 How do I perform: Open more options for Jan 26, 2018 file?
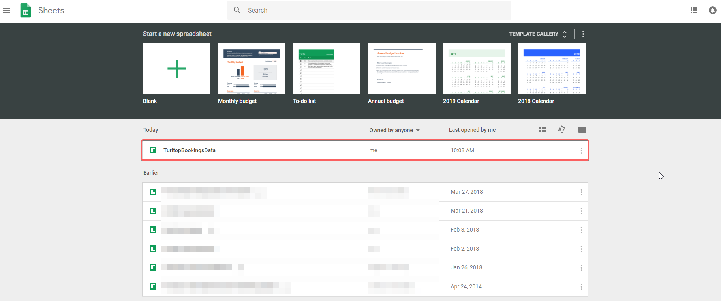coord(581,268)
